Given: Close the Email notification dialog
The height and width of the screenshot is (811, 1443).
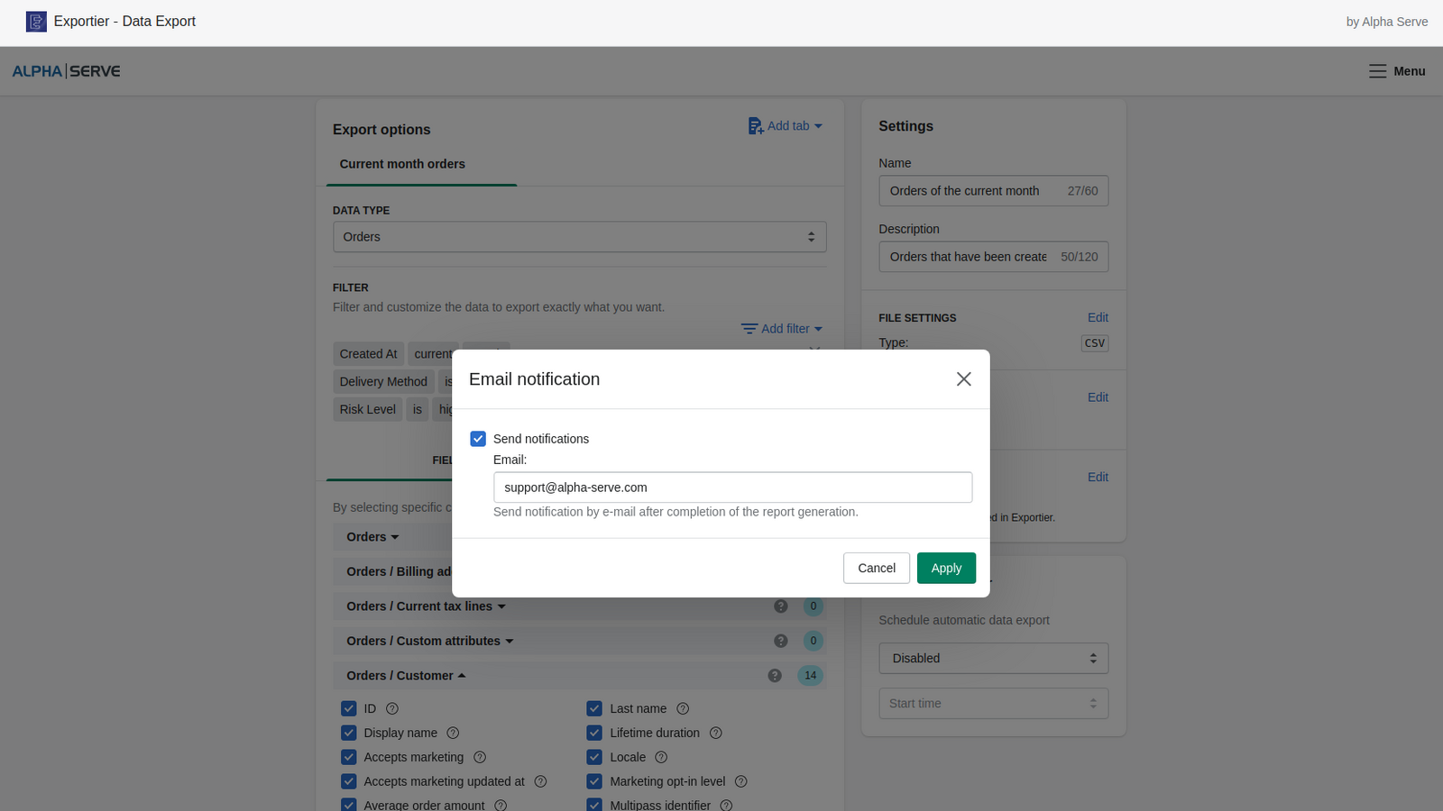Looking at the screenshot, I should [x=963, y=379].
